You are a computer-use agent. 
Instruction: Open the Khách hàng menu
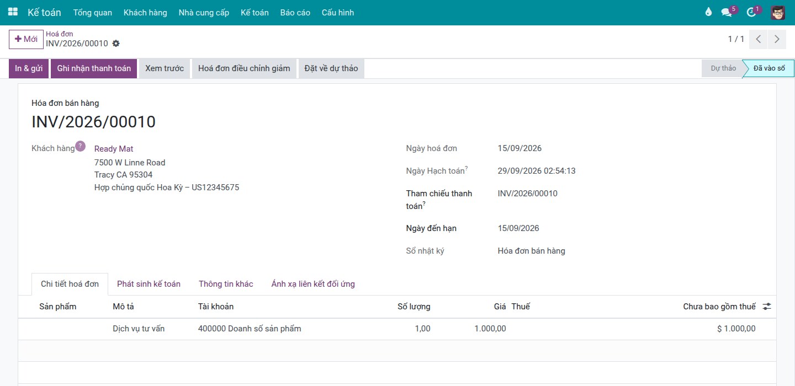145,12
